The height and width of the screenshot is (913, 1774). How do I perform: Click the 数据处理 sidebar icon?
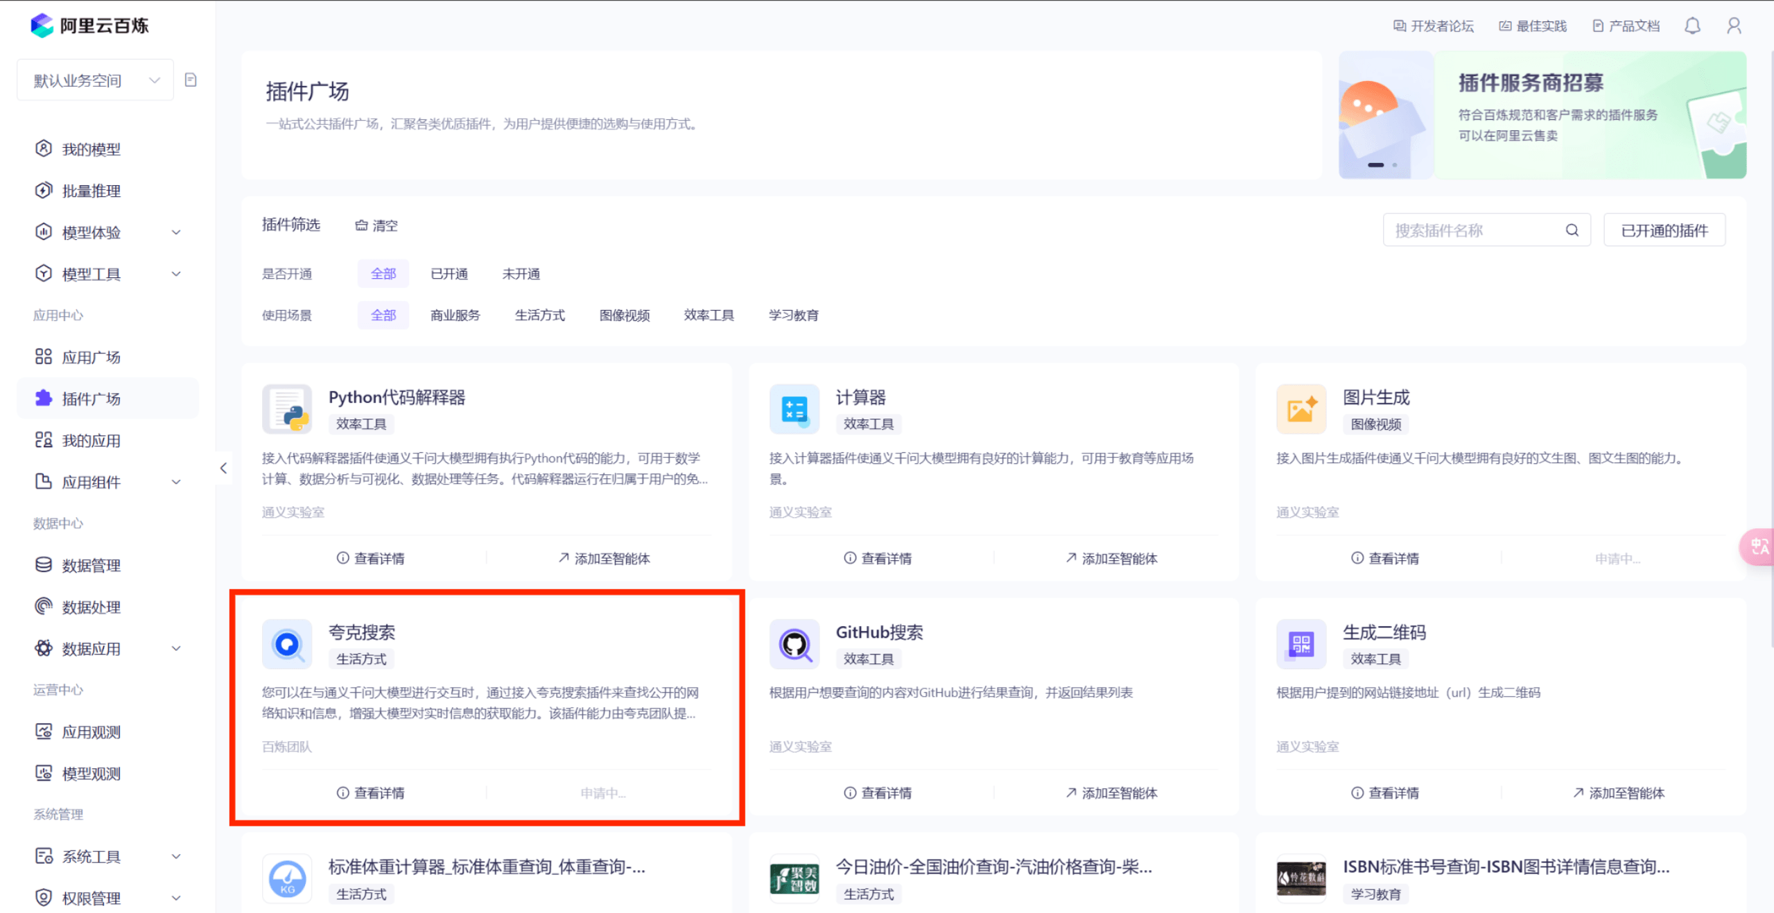click(44, 607)
